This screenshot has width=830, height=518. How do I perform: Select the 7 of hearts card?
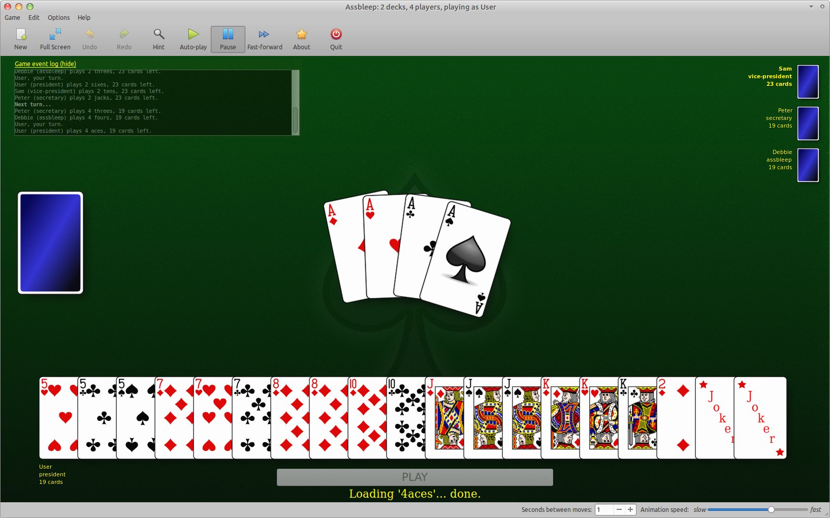(x=213, y=418)
